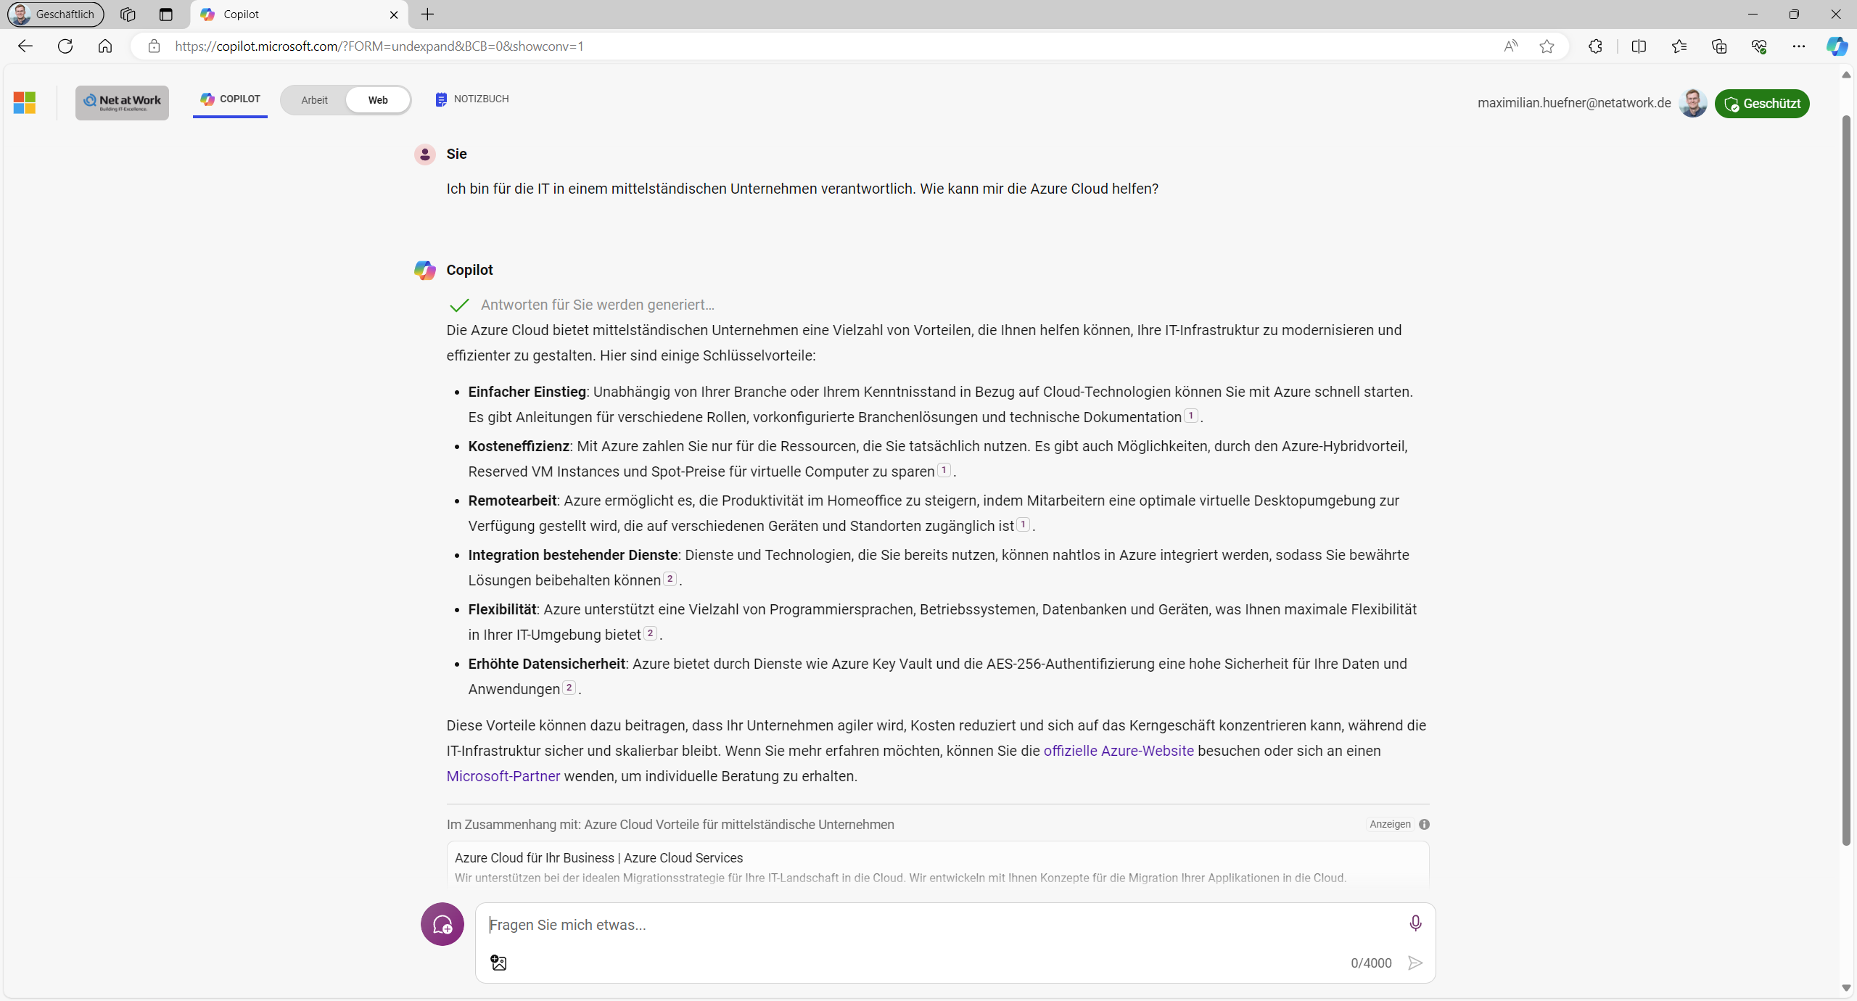This screenshot has width=1857, height=1001.
Task: Click the Microsoft logo
Action: point(25,102)
